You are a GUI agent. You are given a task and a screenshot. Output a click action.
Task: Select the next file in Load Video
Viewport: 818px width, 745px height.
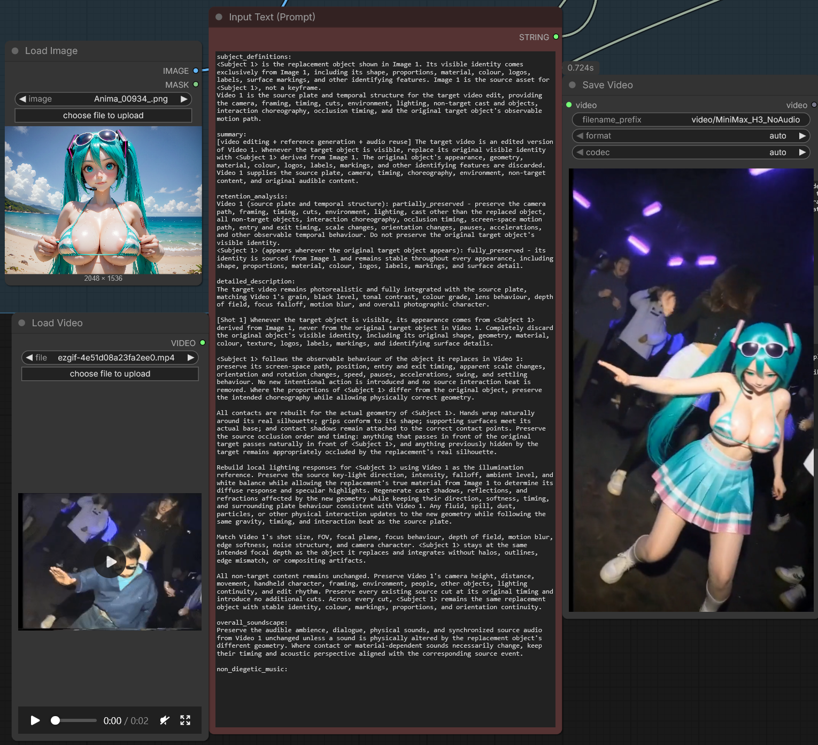[190, 358]
